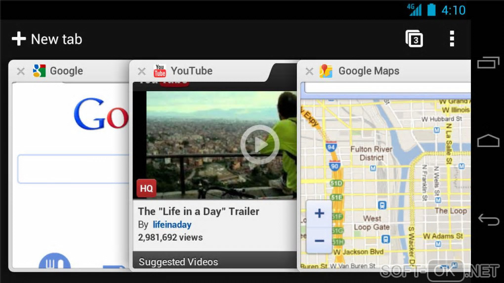The width and height of the screenshot is (504, 283).
Task: Tap the 4:10 clock
Action: point(453,10)
